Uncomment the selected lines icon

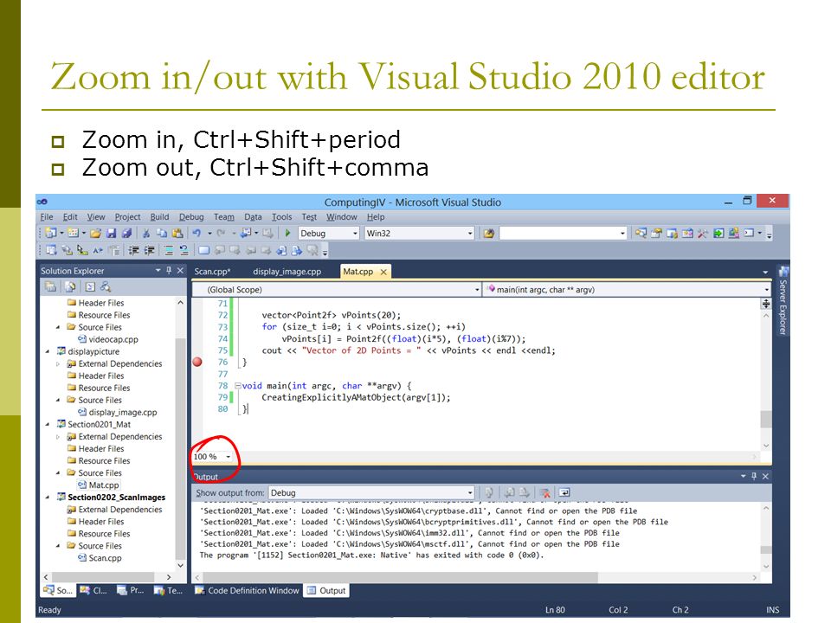[x=184, y=250]
